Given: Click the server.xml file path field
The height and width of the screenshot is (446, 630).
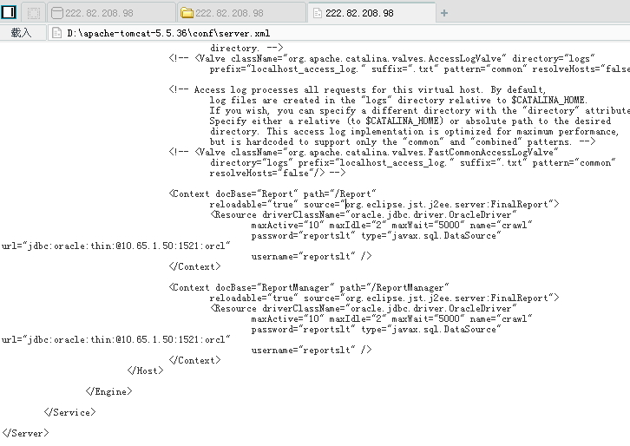Looking at the screenshot, I should [338, 33].
